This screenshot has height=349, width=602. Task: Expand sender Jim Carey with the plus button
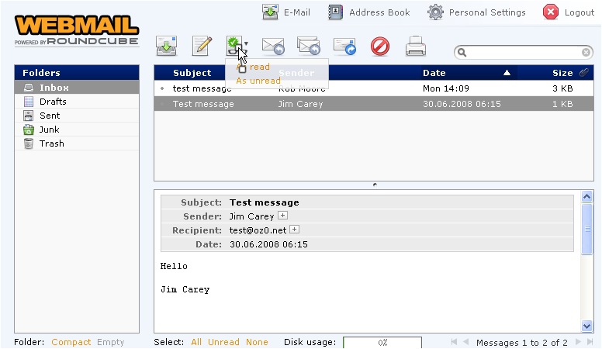pos(282,216)
